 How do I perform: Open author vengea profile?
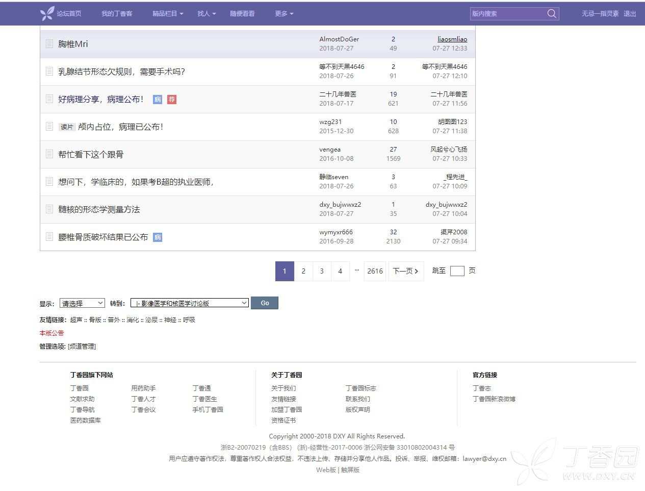point(330,150)
